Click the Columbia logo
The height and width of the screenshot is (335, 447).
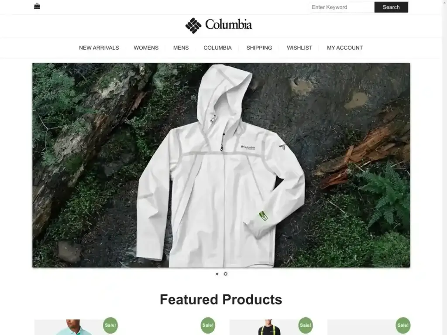(219, 25)
